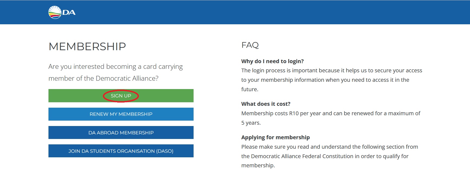Click the single word 'future.' in FAQ
470x170 pixels.
(x=250, y=89)
